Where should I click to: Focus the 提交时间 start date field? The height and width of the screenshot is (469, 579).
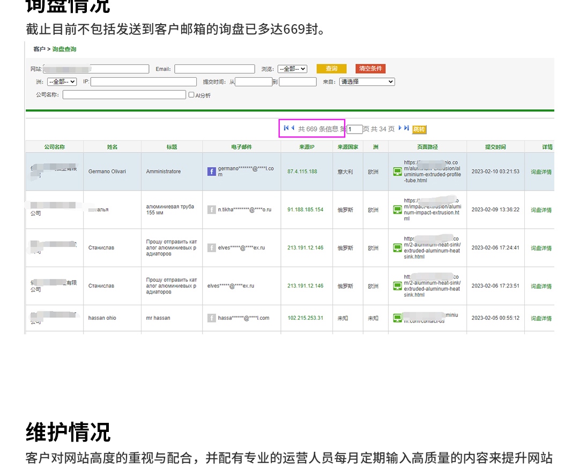(254, 82)
